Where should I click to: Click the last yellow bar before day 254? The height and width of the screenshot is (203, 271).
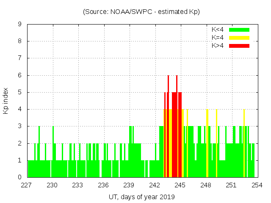244,144
